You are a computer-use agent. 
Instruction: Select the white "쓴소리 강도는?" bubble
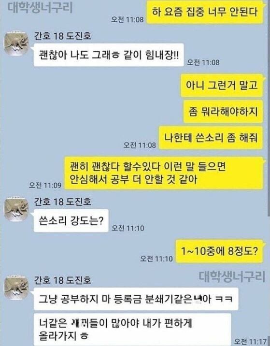pos(71,220)
